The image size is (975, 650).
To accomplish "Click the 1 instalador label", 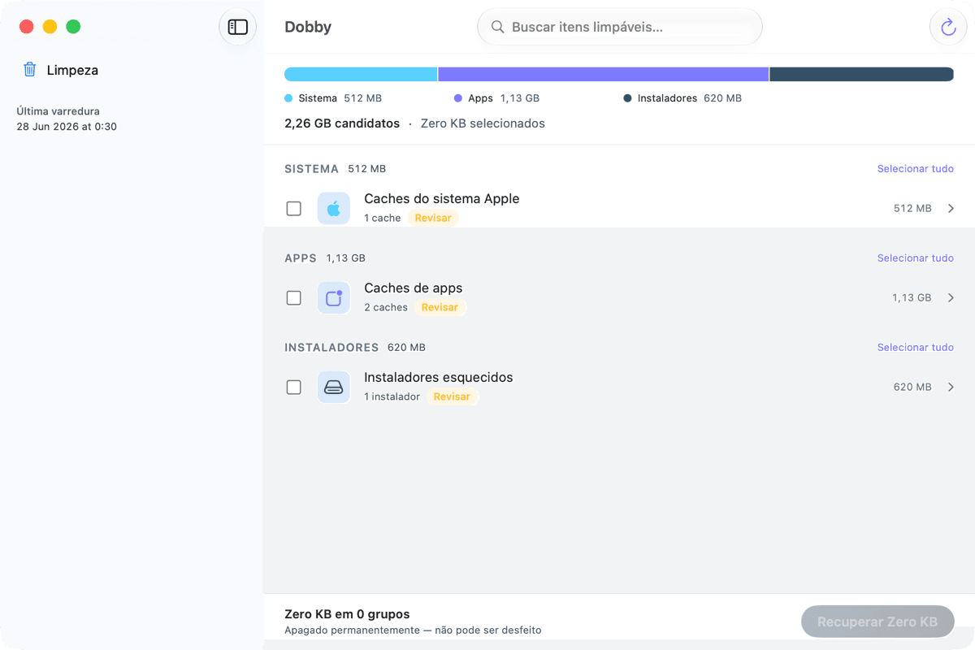I will pos(392,396).
